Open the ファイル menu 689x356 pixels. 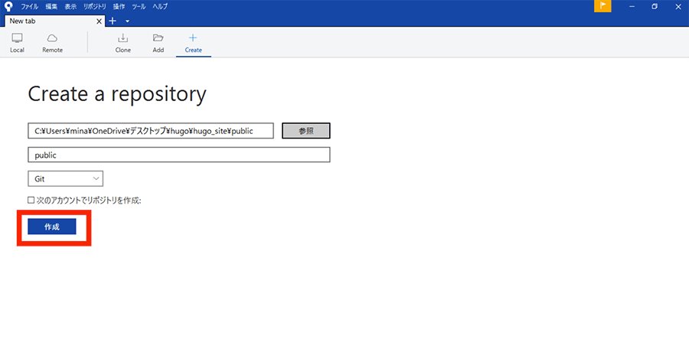coord(29,7)
